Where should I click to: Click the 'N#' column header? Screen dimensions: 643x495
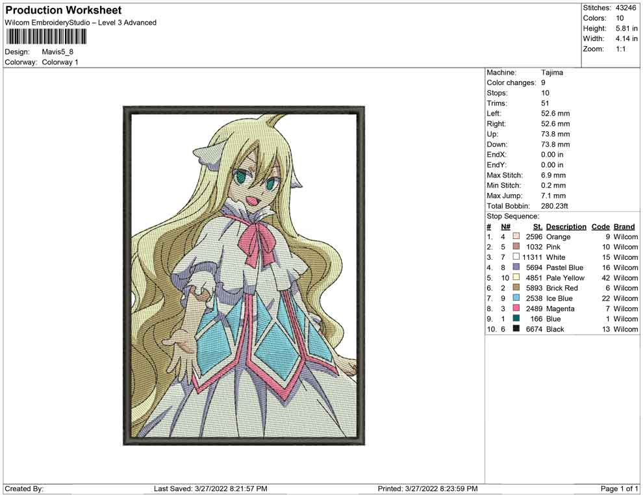coord(505,226)
